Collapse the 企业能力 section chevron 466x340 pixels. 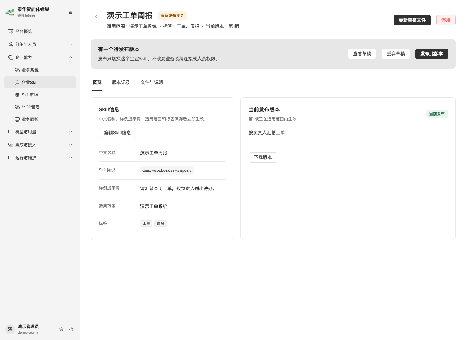[x=71, y=57]
